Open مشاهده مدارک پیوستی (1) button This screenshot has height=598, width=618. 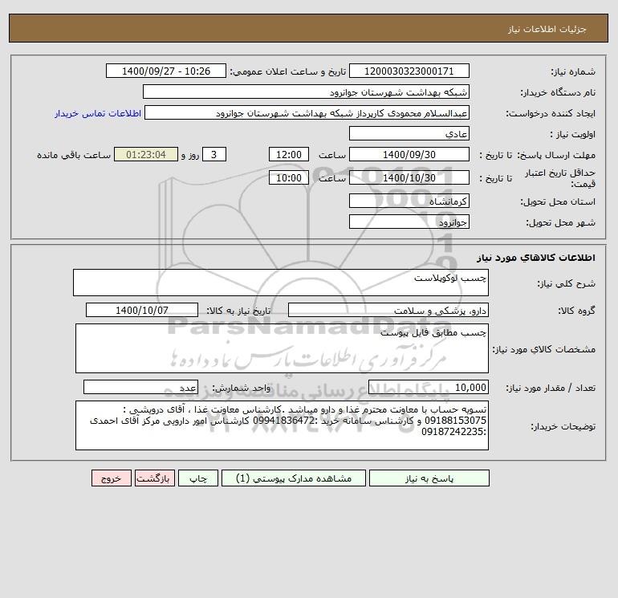click(294, 478)
